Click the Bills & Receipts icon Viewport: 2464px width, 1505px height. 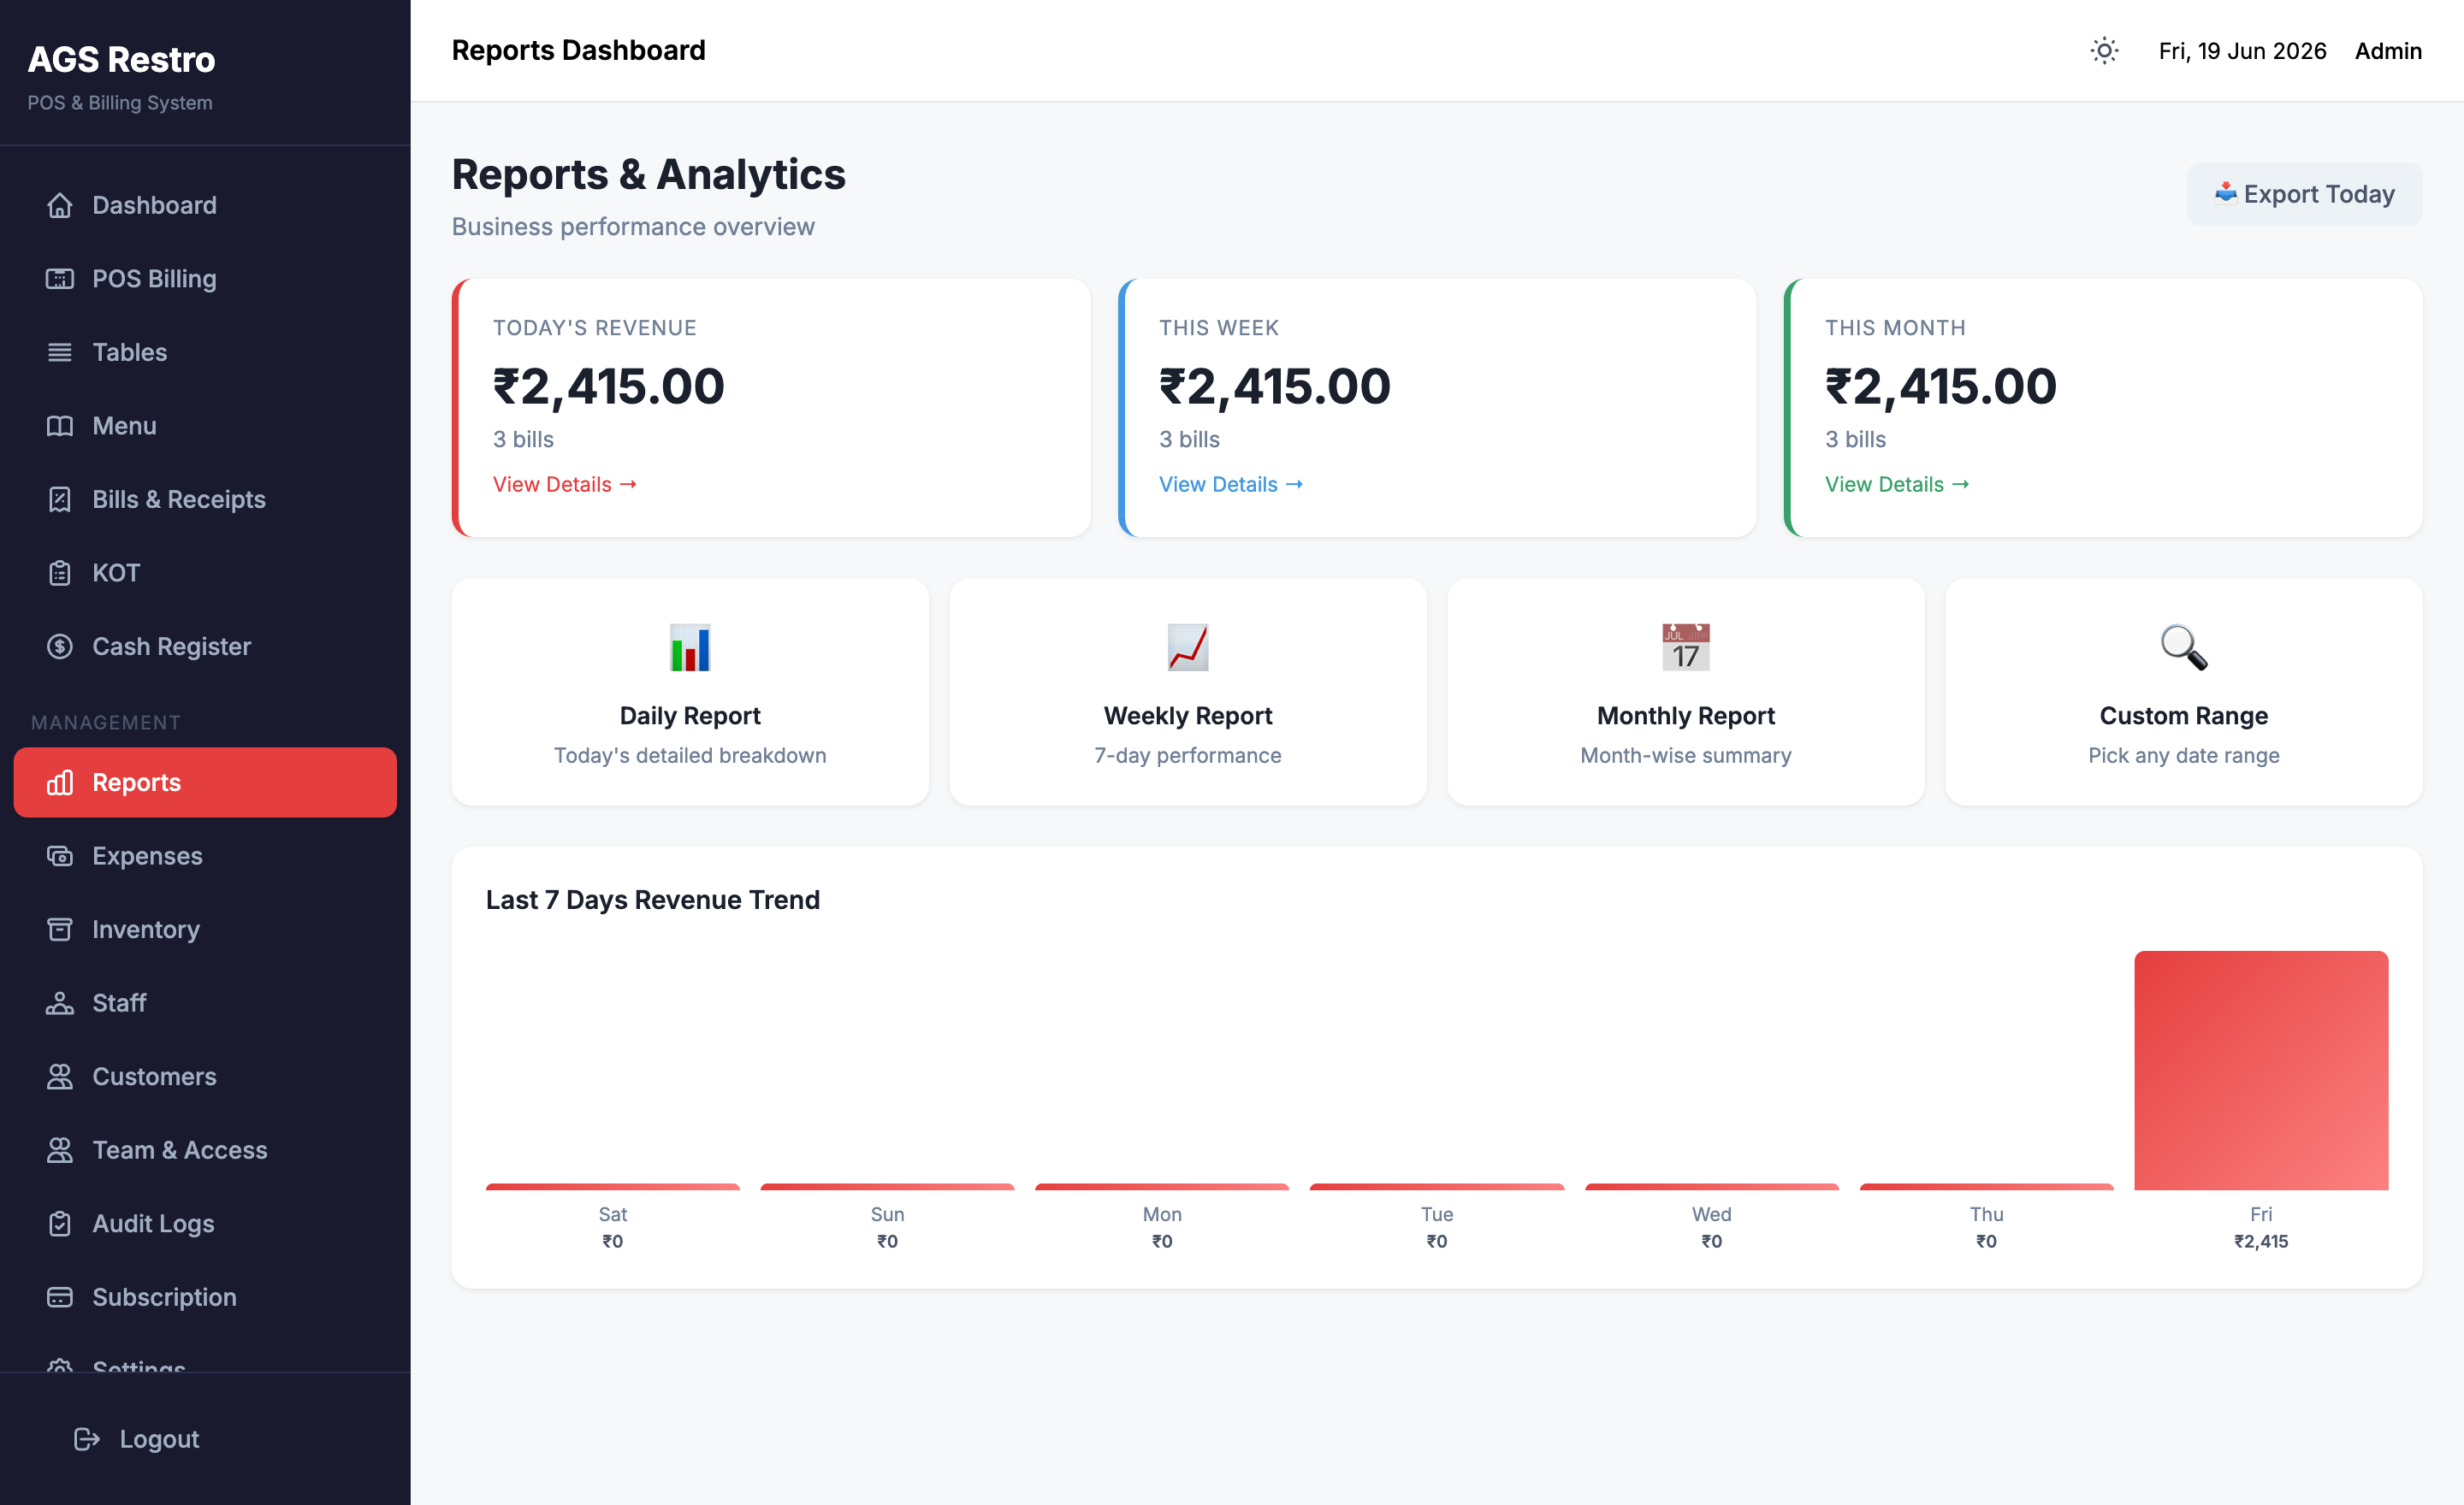point(60,499)
